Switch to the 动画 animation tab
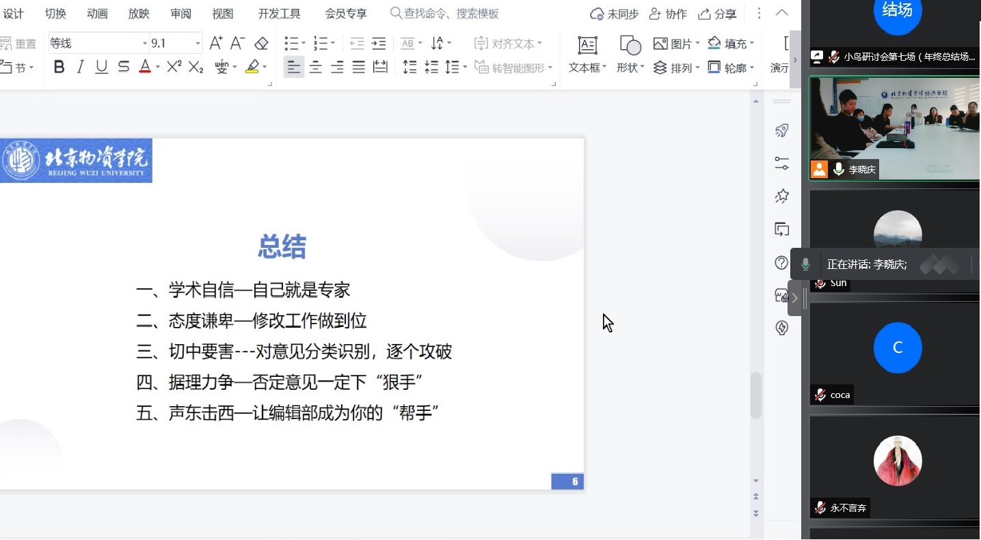The image size is (981, 540). coord(97,14)
